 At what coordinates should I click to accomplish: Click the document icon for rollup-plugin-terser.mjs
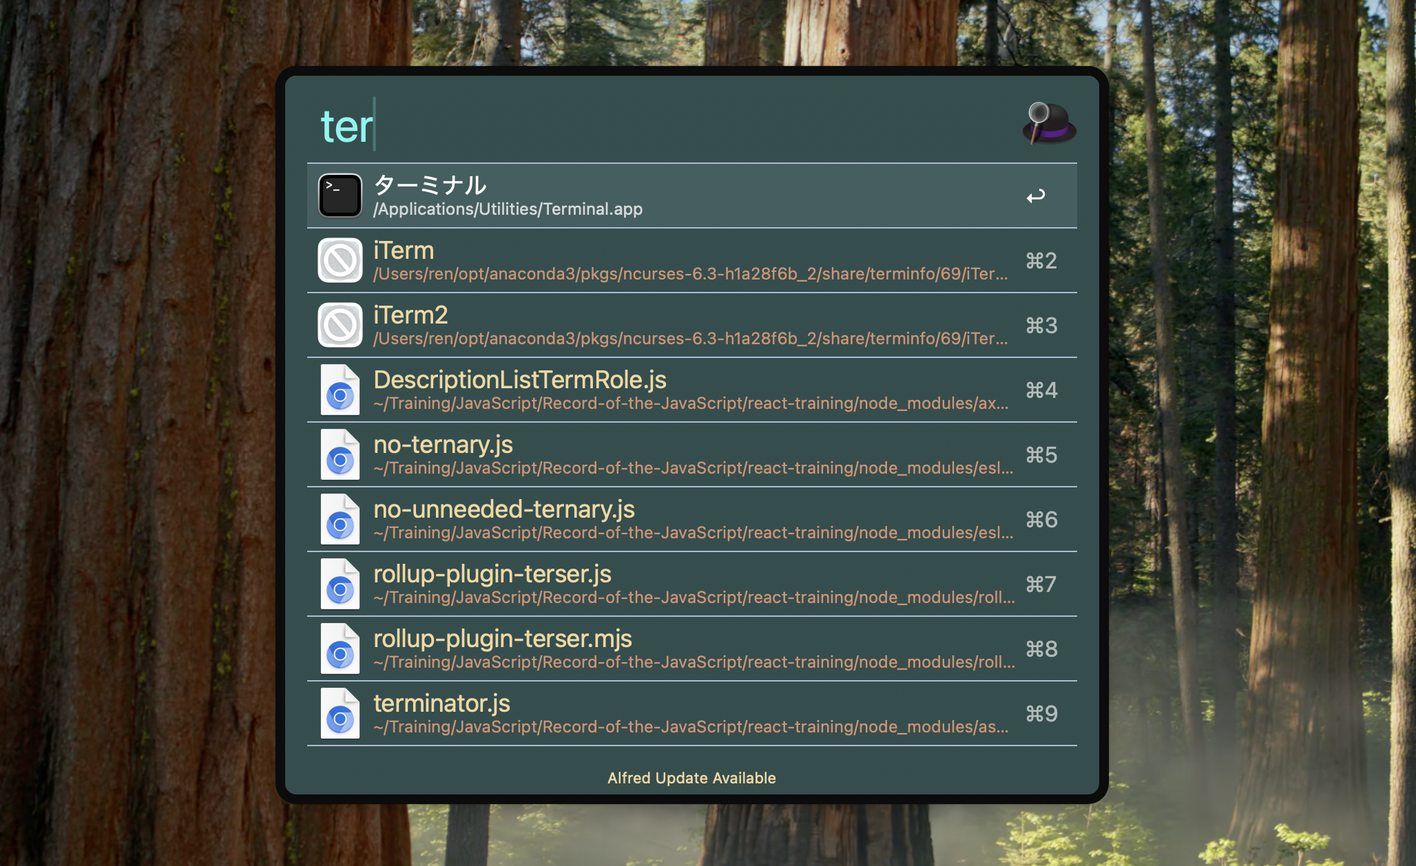point(339,648)
